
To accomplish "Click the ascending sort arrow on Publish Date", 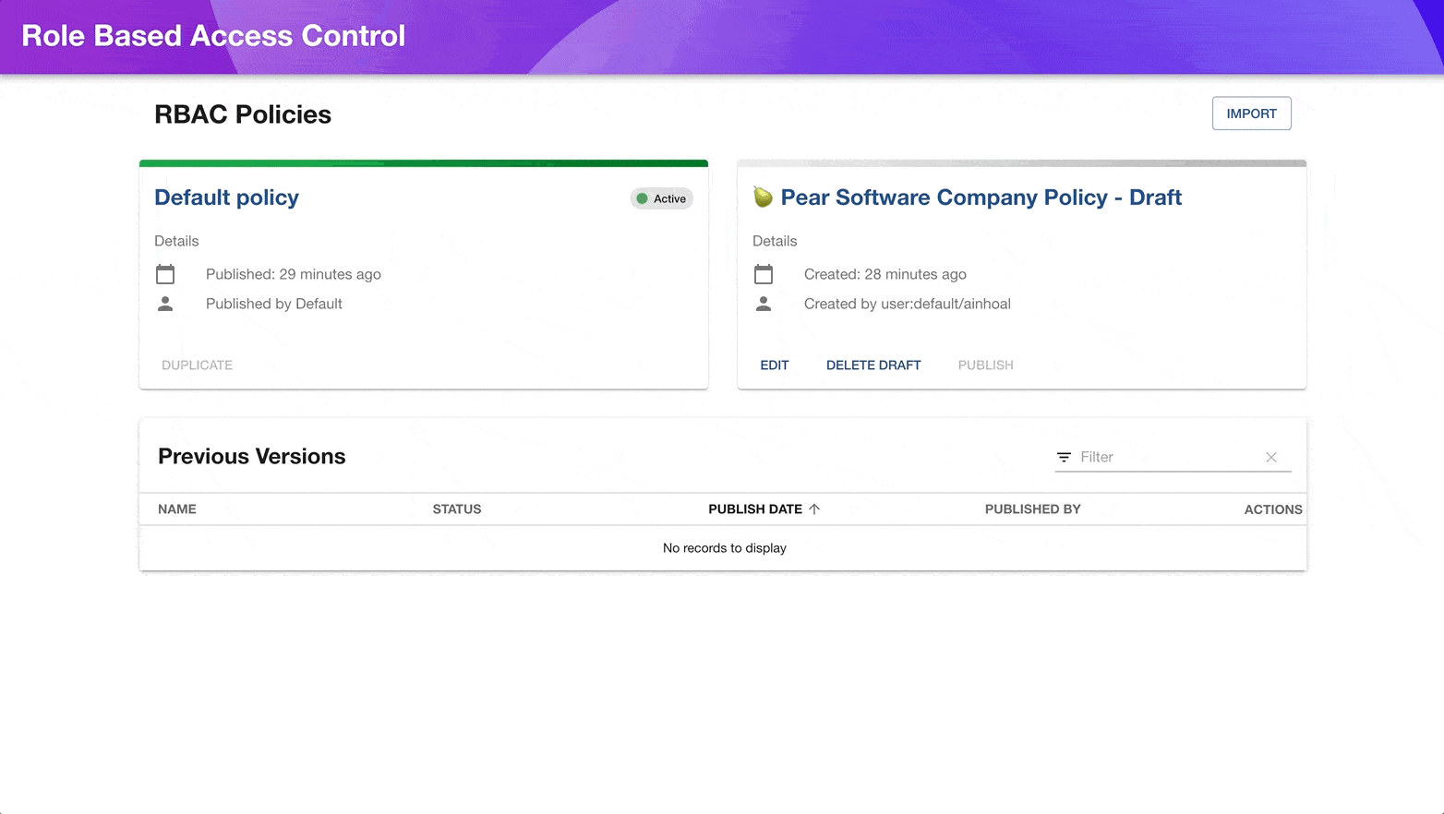I will 814,509.
